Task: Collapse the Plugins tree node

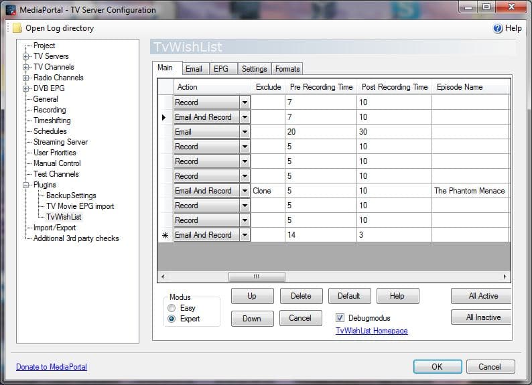Action: point(25,185)
